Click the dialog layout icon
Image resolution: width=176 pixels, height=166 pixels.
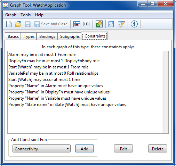click(111, 24)
